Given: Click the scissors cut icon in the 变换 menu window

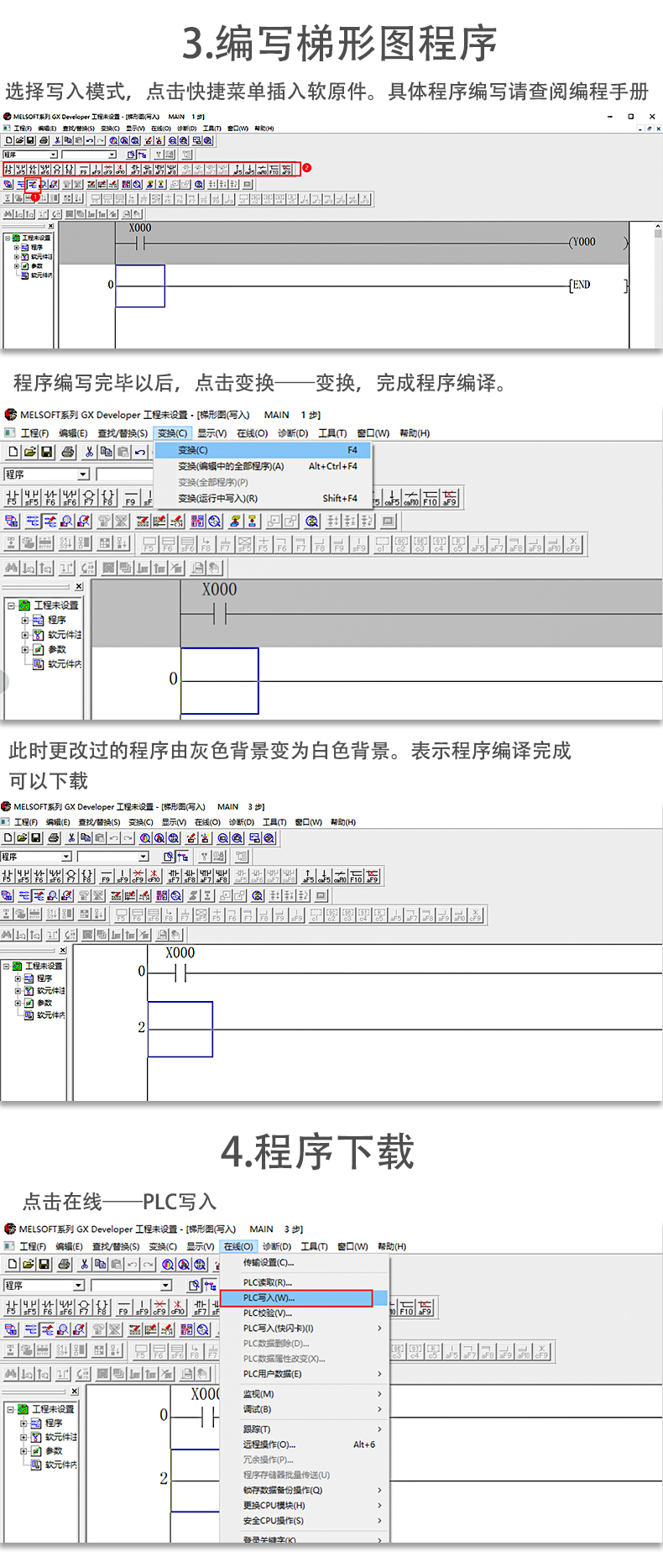Looking at the screenshot, I should [89, 452].
